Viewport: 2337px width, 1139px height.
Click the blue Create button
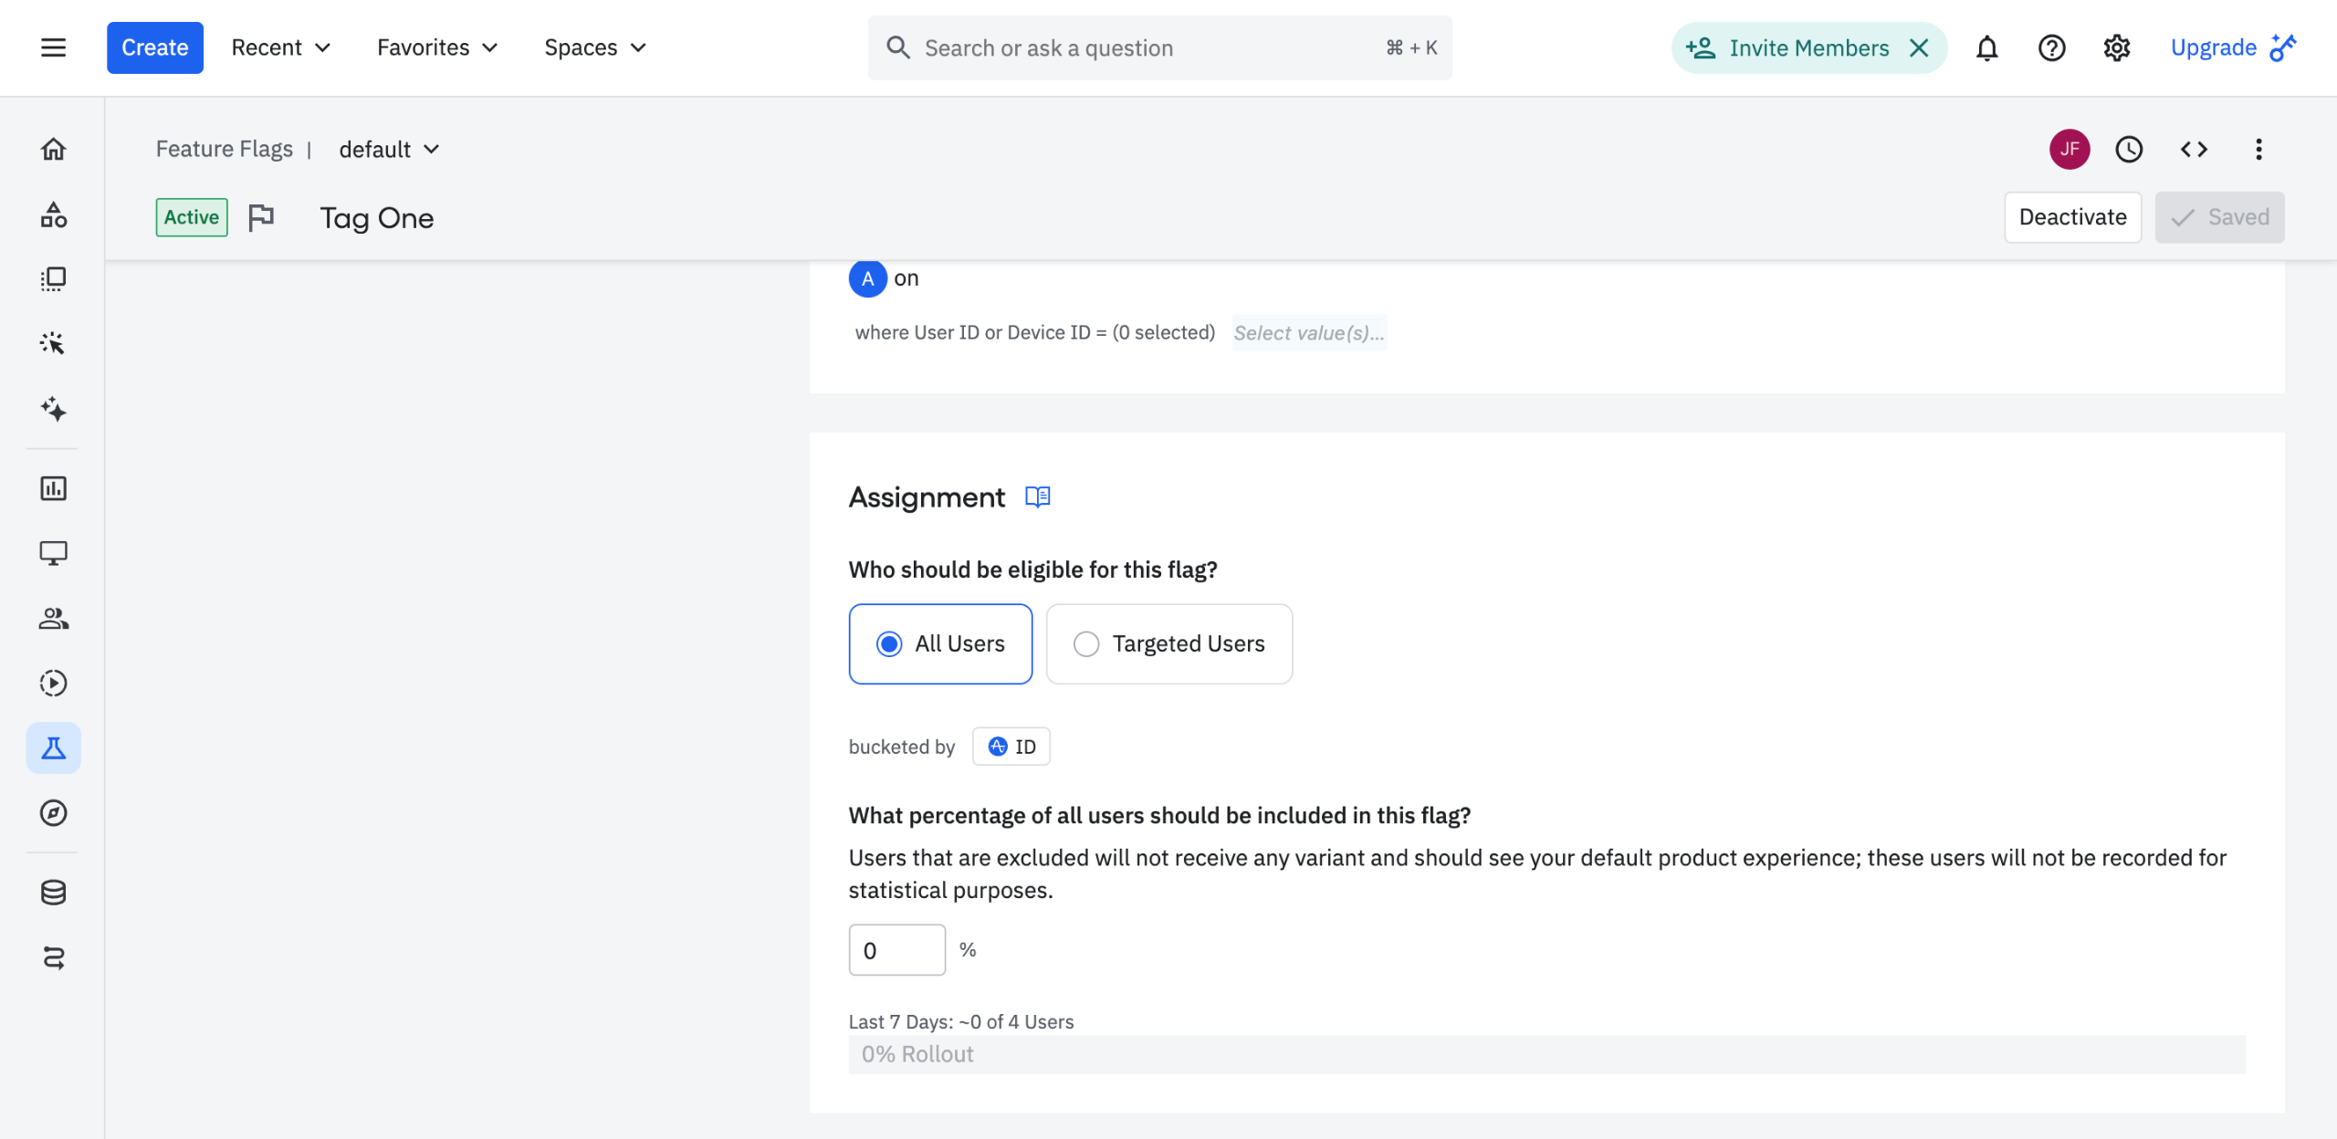[x=154, y=47]
